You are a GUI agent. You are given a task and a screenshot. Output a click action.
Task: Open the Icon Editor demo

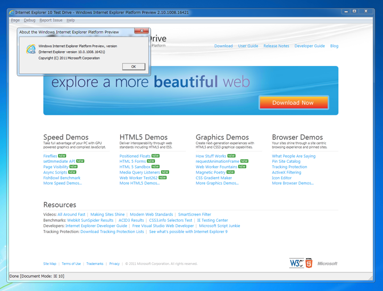click(x=281, y=178)
